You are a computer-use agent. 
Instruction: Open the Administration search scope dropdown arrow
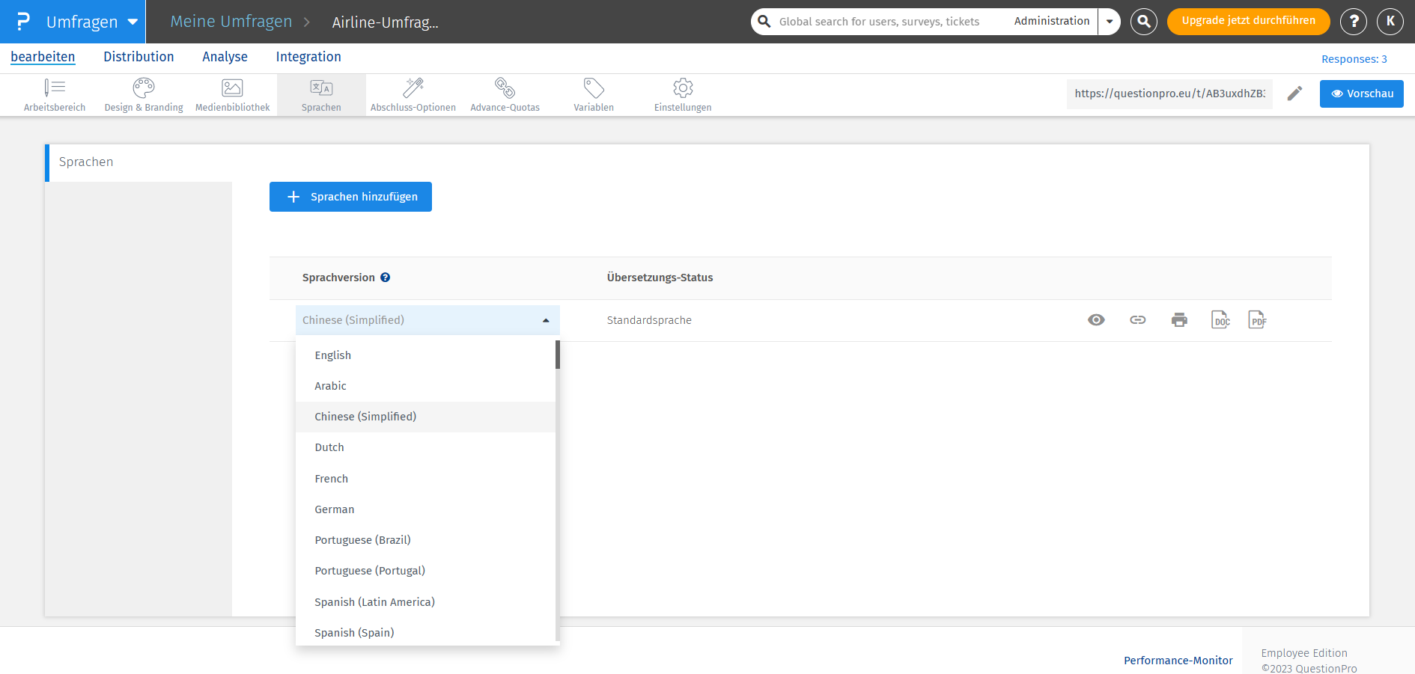pos(1109,22)
